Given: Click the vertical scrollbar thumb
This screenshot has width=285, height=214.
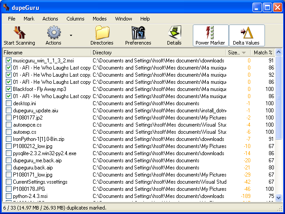Looking at the screenshot, I should [278, 98].
